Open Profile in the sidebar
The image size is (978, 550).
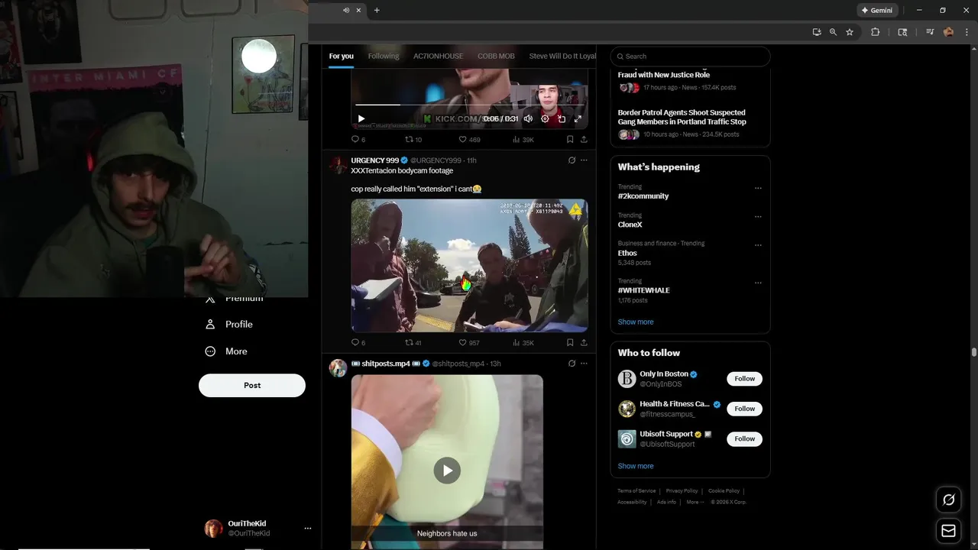pyautogui.click(x=229, y=324)
